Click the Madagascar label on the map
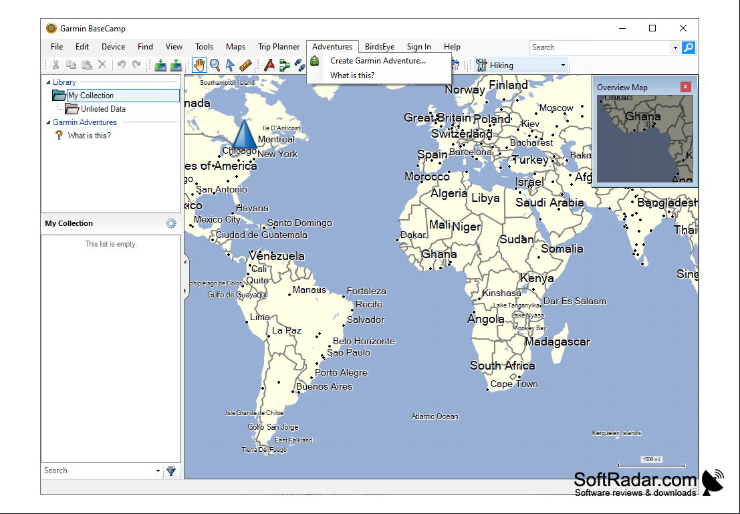Viewport: 740px width, 514px height. tap(558, 342)
